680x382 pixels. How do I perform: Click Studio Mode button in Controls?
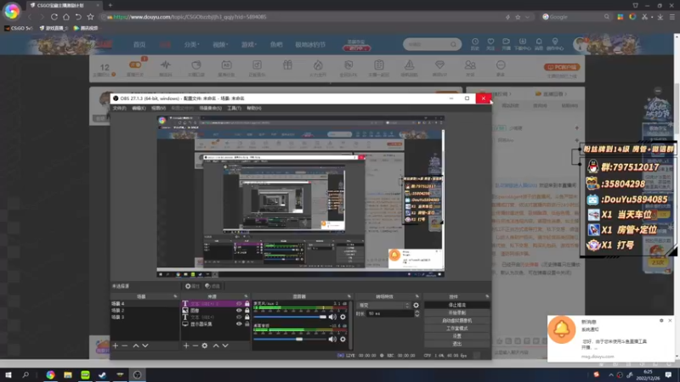[457, 329]
